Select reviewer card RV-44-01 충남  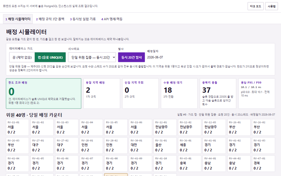click(214, 164)
